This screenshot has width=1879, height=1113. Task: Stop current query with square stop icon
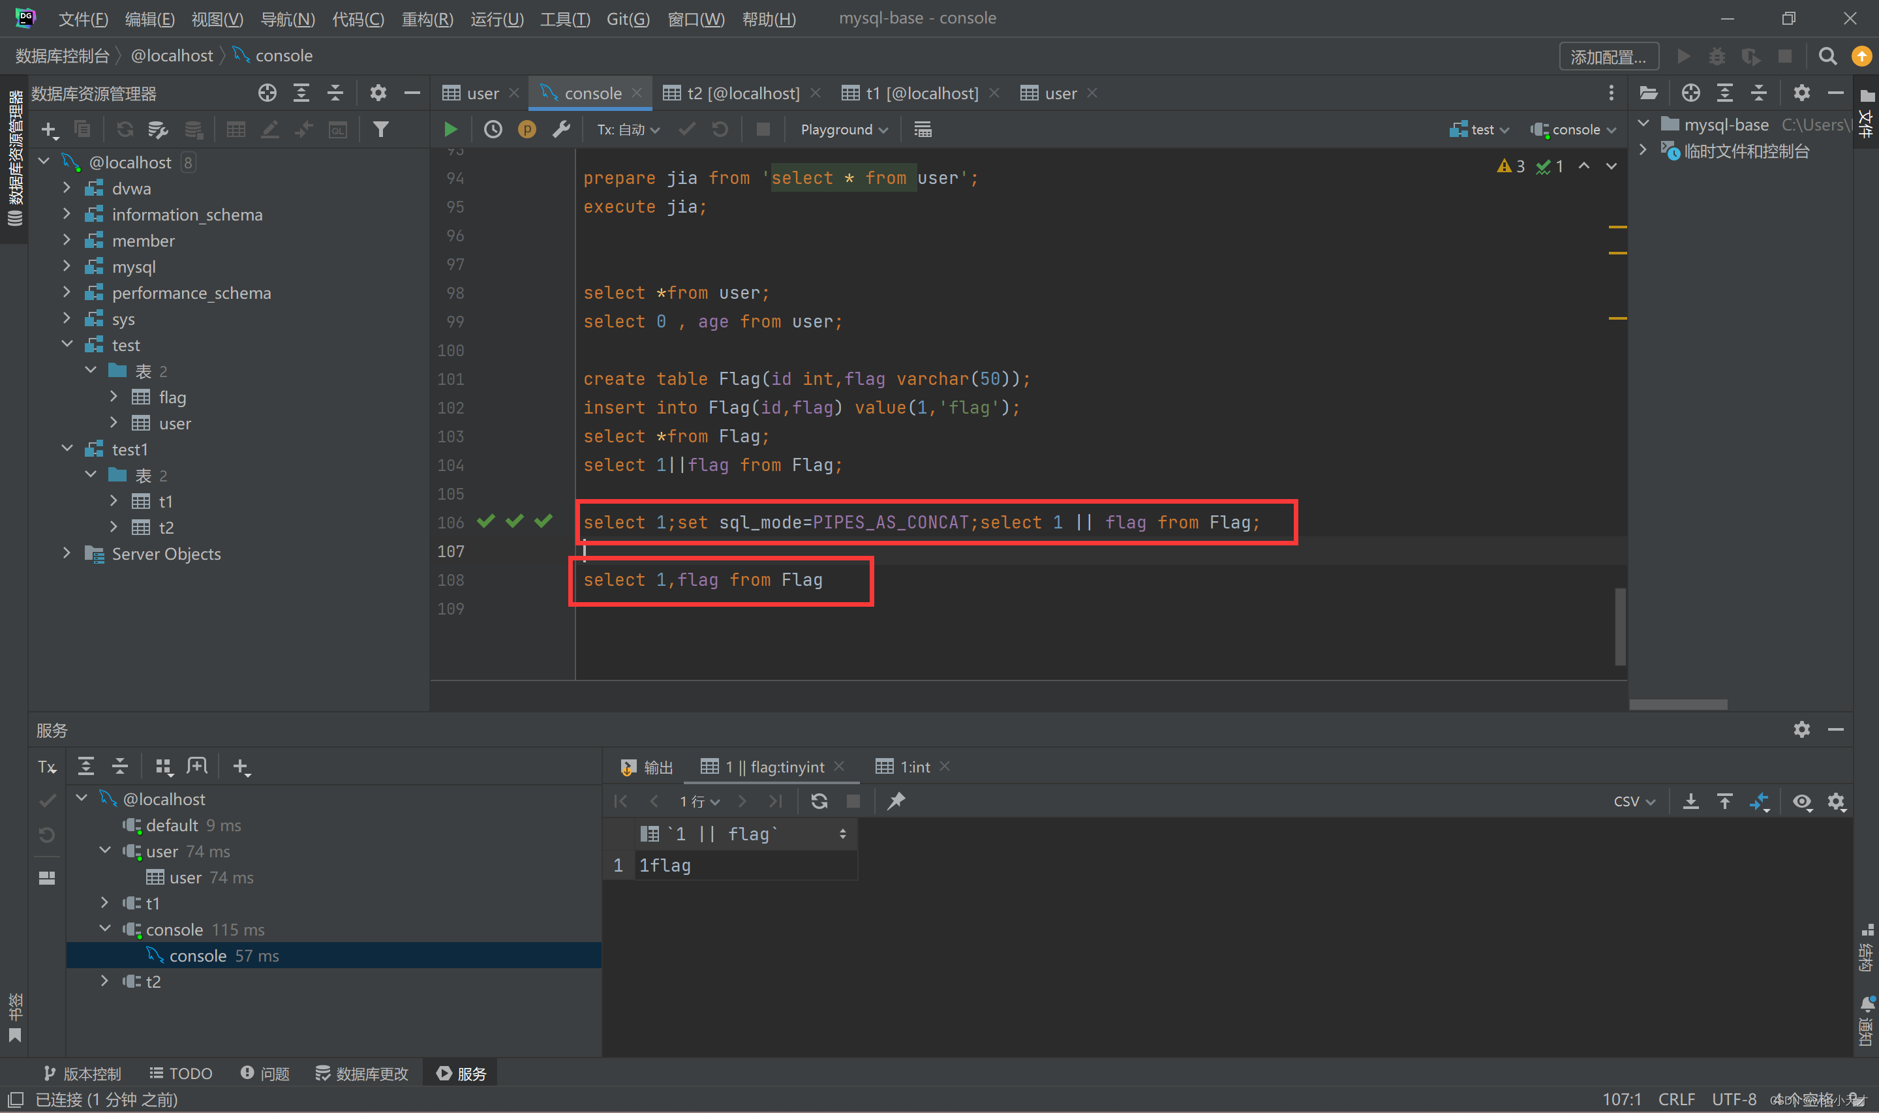click(763, 129)
